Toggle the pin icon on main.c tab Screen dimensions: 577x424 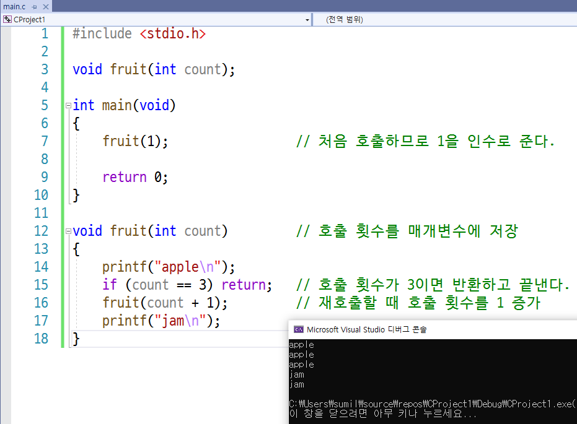pos(34,7)
